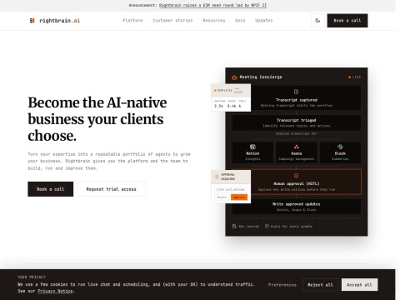The image size is (400, 300).
Task: Click the Asana icon
Action: [297, 147]
